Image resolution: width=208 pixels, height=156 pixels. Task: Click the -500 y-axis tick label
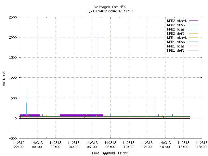[x=13, y=138]
